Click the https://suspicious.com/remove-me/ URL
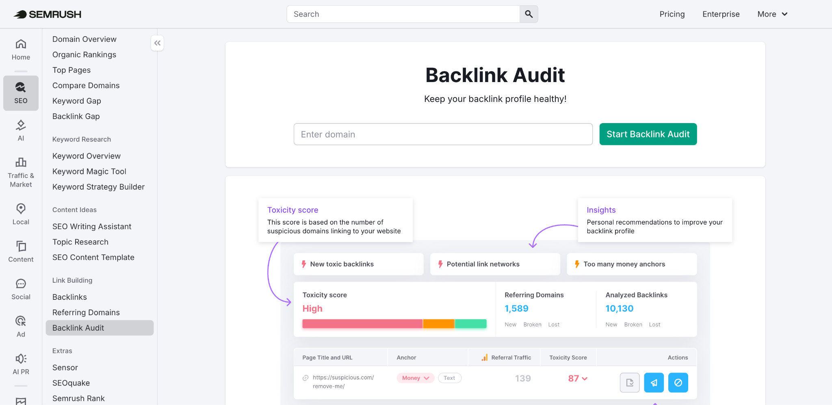Viewport: 832px width, 405px height. (x=343, y=382)
